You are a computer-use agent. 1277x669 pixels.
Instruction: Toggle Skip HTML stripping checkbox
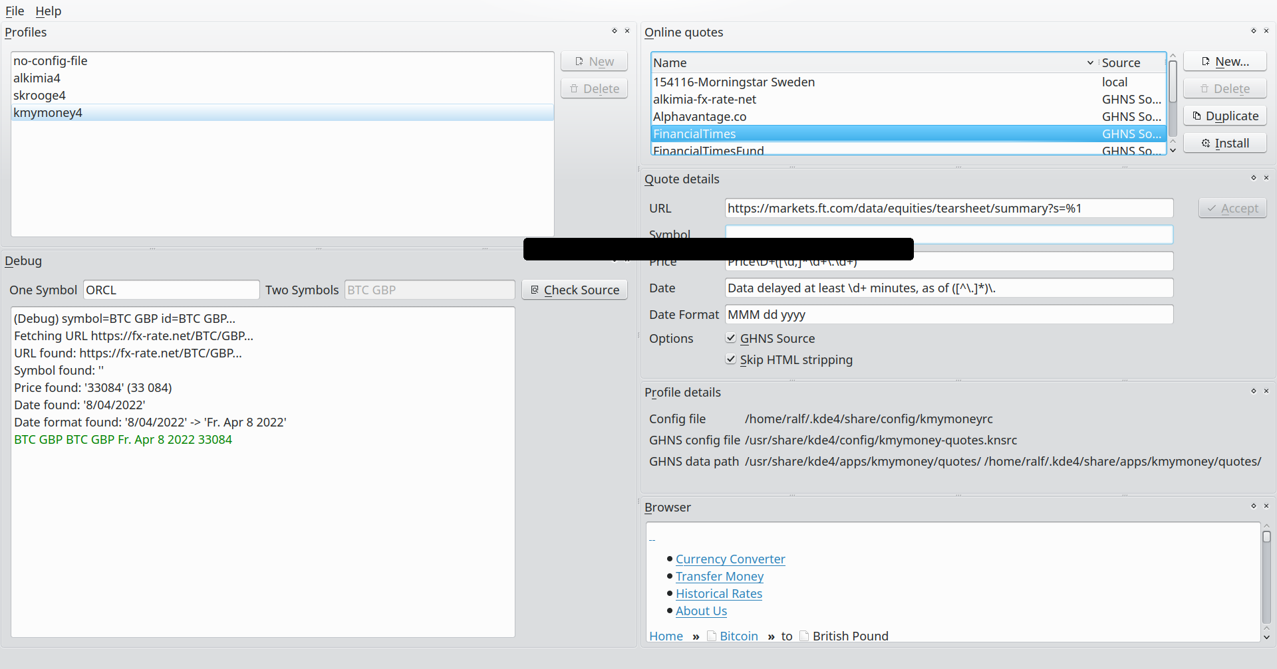pyautogui.click(x=731, y=359)
